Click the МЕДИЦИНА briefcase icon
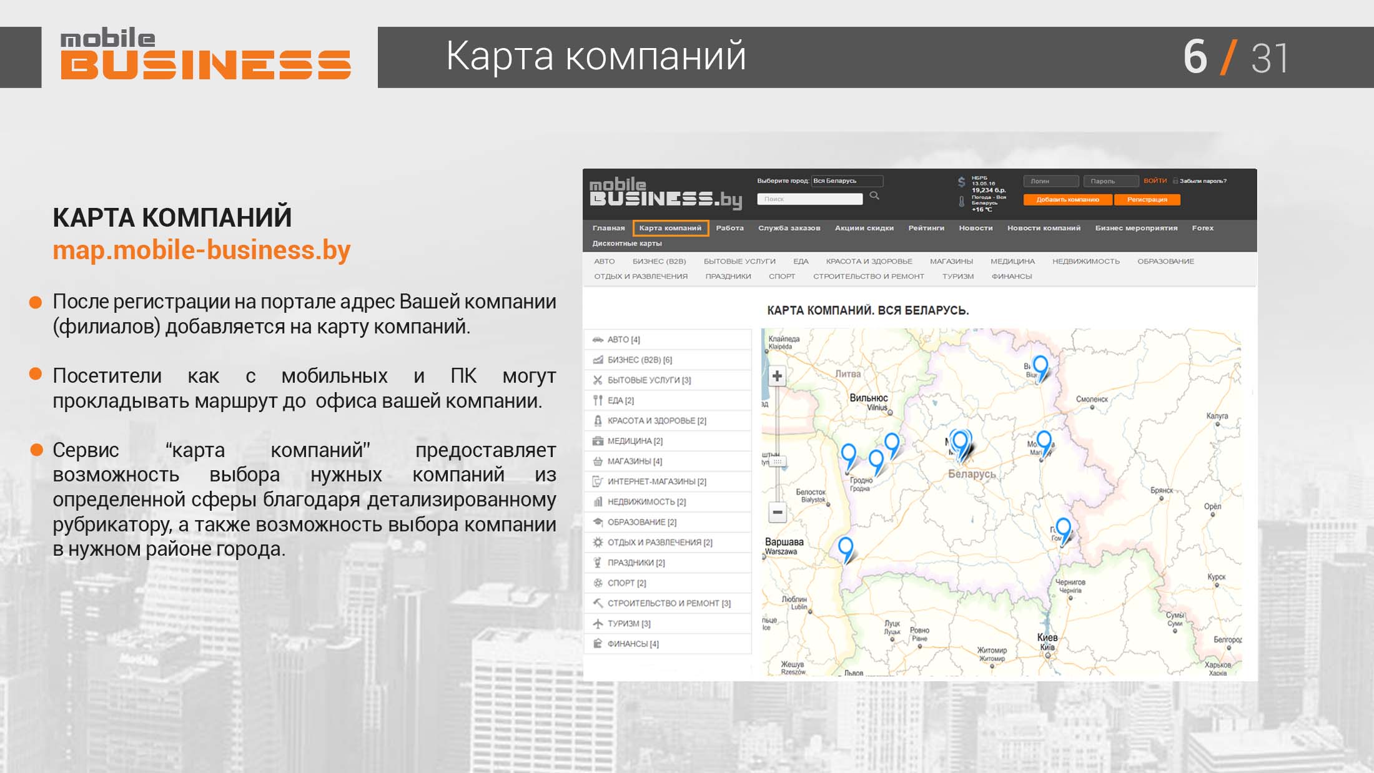Image resolution: width=1374 pixels, height=773 pixels. tap(598, 441)
